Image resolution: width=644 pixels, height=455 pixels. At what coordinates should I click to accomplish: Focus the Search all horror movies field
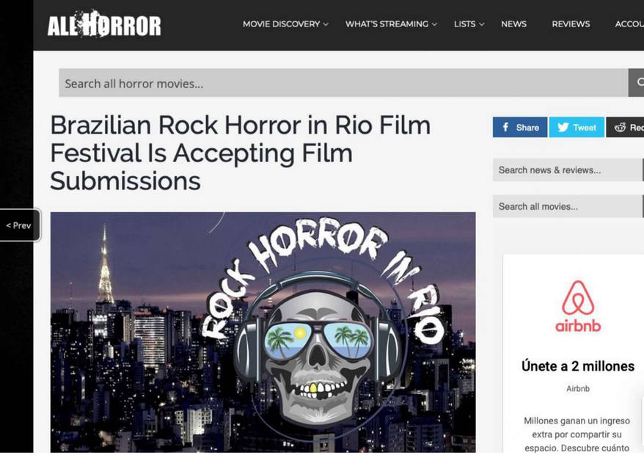[x=343, y=83]
